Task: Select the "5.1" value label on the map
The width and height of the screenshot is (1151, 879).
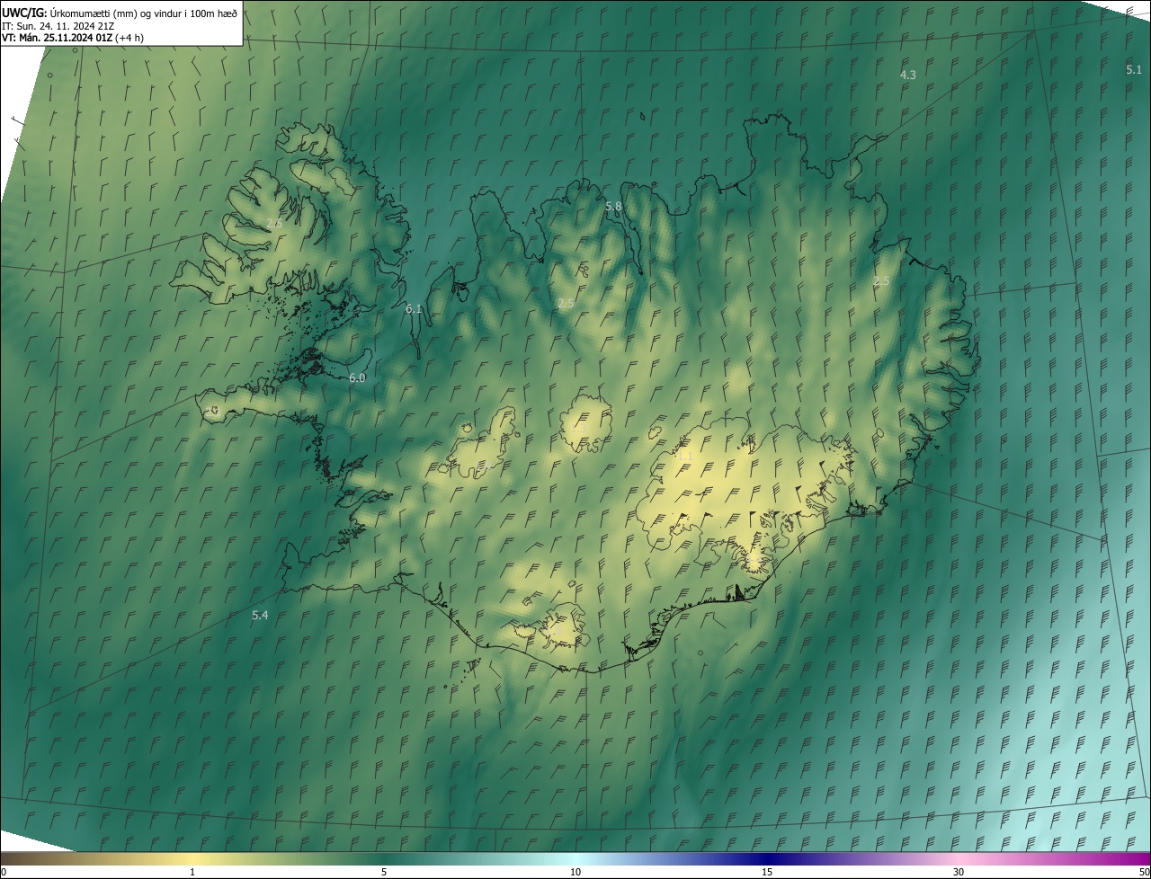Action: (x=1134, y=69)
